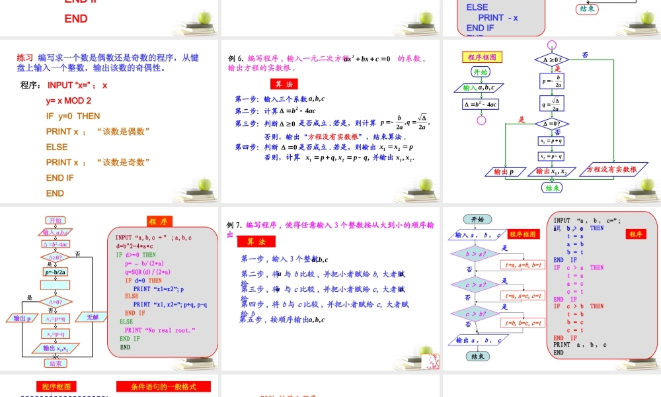
Task: Click the 'Δ≥0?' diamond on the 程序框图 slide
Action: click(551, 60)
